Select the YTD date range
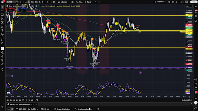The height and width of the screenshot is (111, 198). click(23, 100)
